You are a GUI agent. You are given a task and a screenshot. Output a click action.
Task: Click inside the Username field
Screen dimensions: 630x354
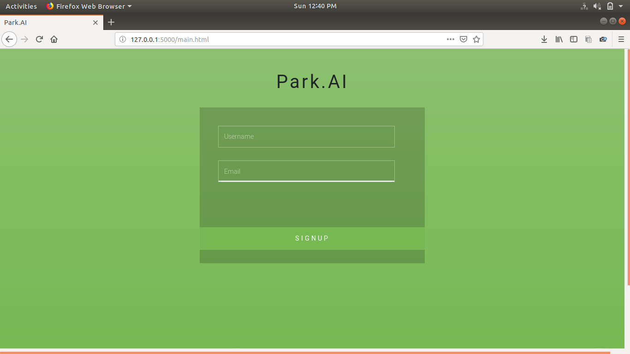(x=306, y=136)
